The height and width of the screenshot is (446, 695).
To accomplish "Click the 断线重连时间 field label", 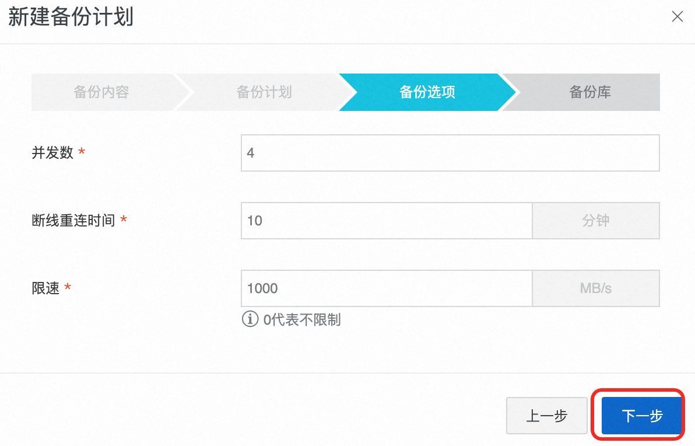I will (x=73, y=221).
